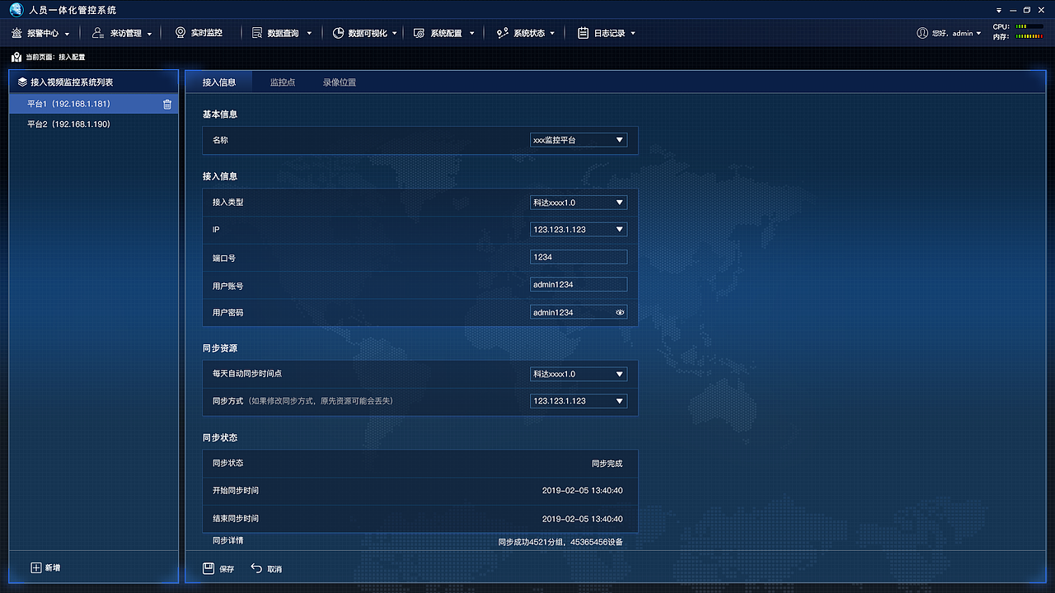The width and height of the screenshot is (1055, 593).
Task: Open the admin account dropdown arrow
Action: (x=978, y=34)
